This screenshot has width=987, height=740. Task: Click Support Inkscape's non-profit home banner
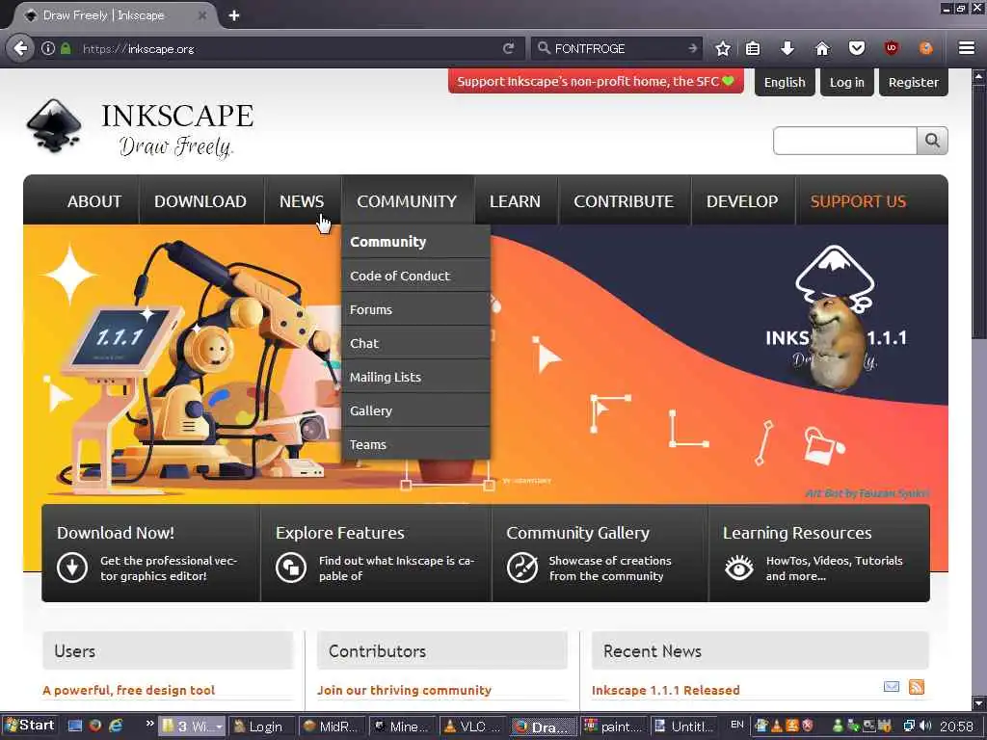596,81
